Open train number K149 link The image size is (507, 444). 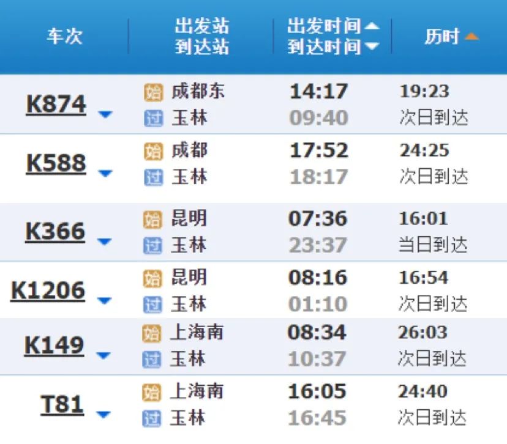54,346
